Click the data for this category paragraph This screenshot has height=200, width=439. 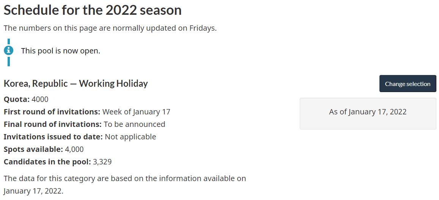pyautogui.click(x=125, y=184)
